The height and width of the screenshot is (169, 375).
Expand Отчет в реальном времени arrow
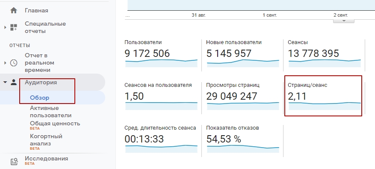(5, 63)
